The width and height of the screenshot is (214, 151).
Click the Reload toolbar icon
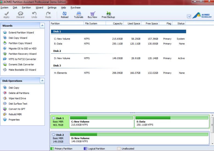[64, 13]
